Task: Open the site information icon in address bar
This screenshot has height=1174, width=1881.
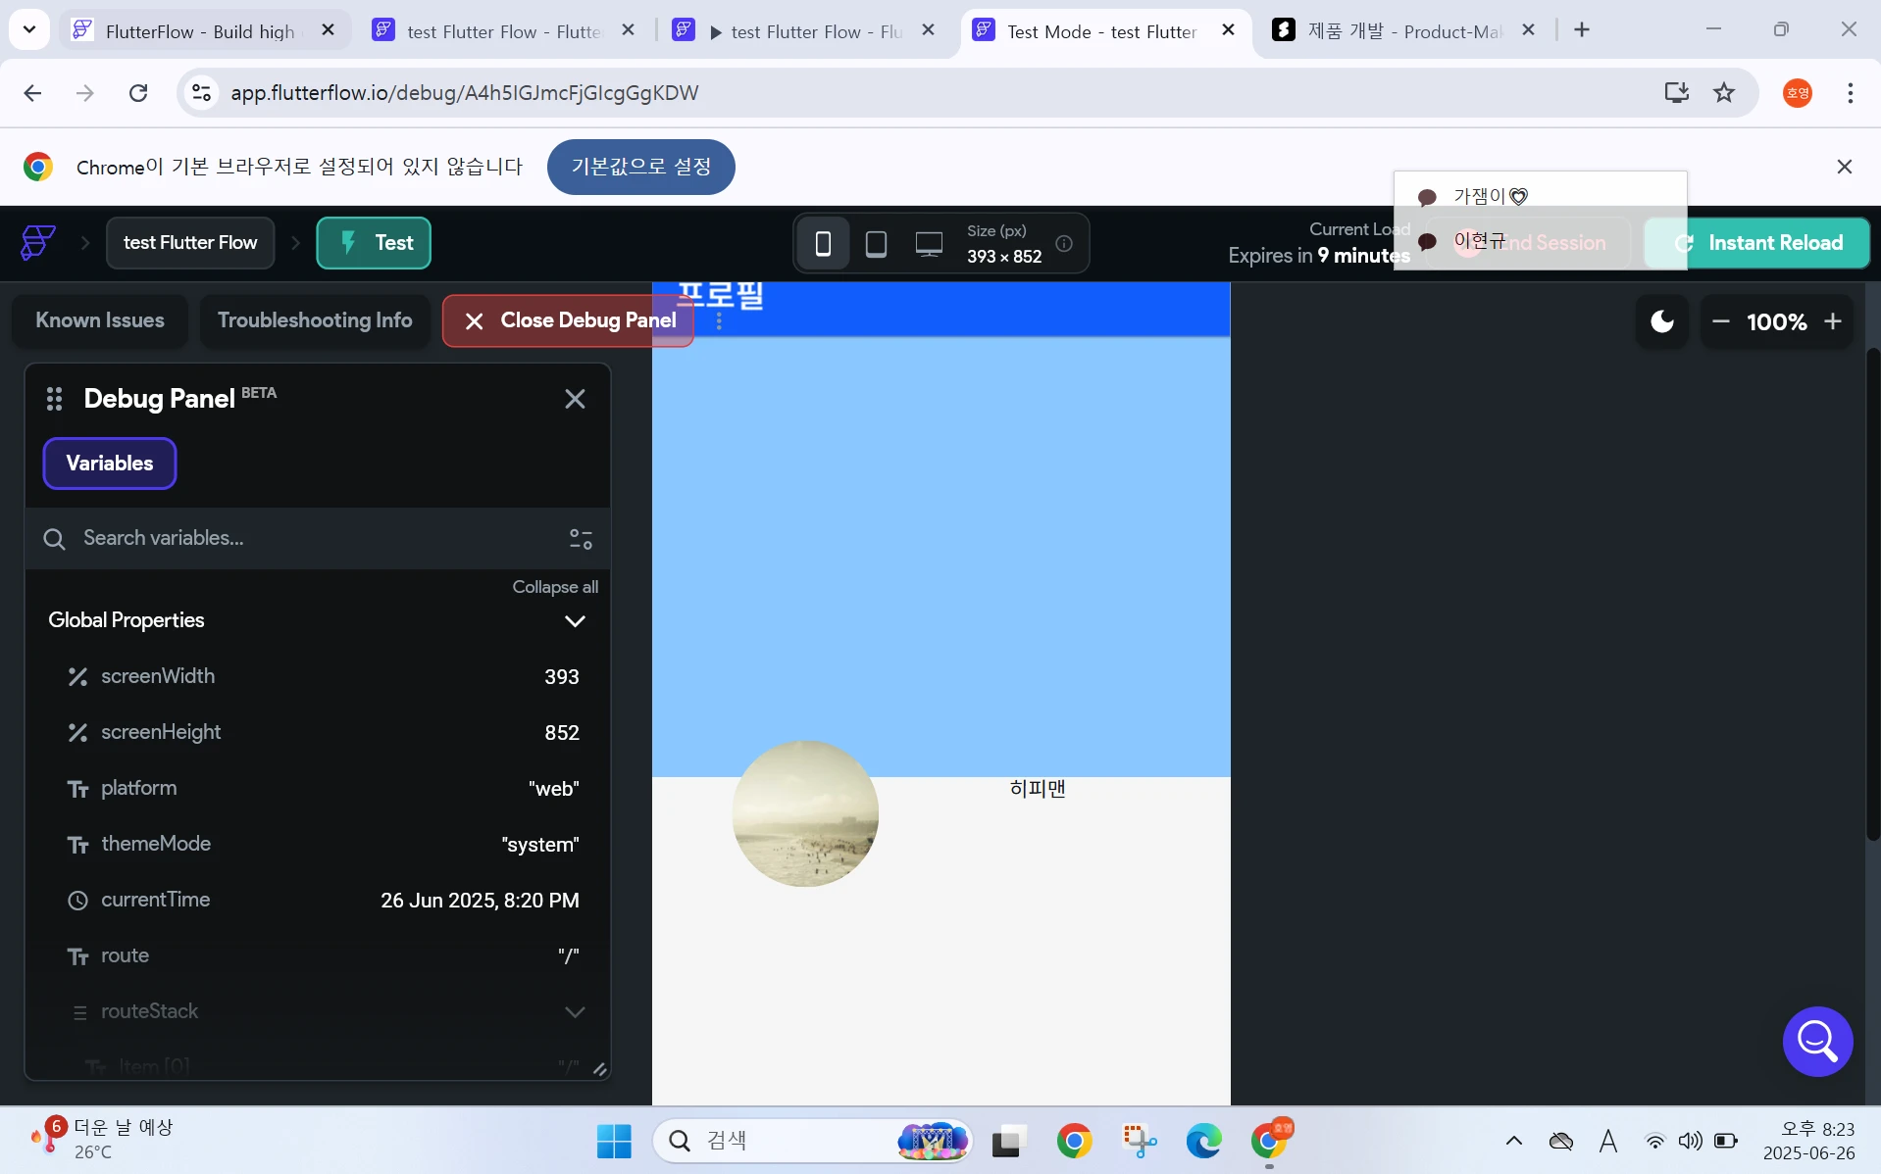Action: pos(201,93)
